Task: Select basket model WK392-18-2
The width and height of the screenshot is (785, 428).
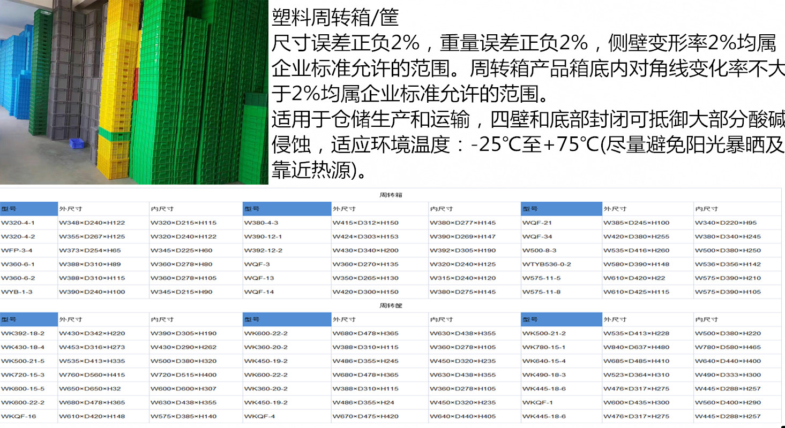Action: [x=23, y=333]
